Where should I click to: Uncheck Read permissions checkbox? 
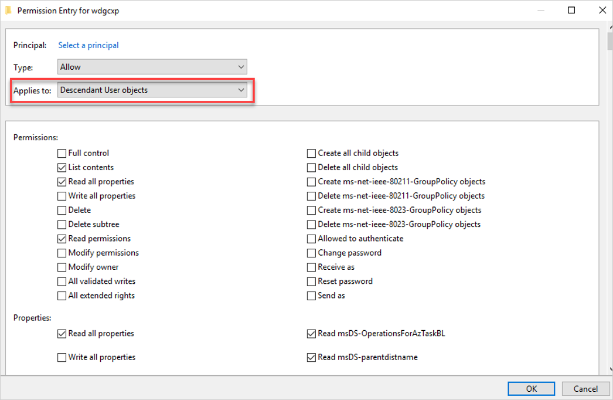click(x=62, y=238)
